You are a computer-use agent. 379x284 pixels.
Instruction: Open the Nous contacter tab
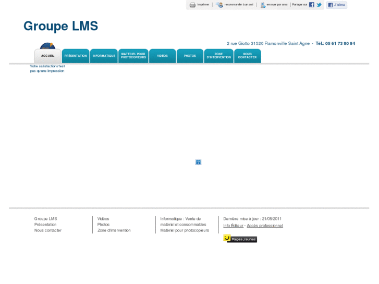[248, 56]
